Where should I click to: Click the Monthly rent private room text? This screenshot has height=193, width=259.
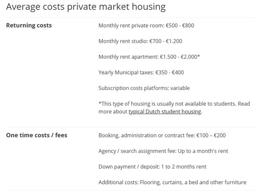[x=128, y=25]
